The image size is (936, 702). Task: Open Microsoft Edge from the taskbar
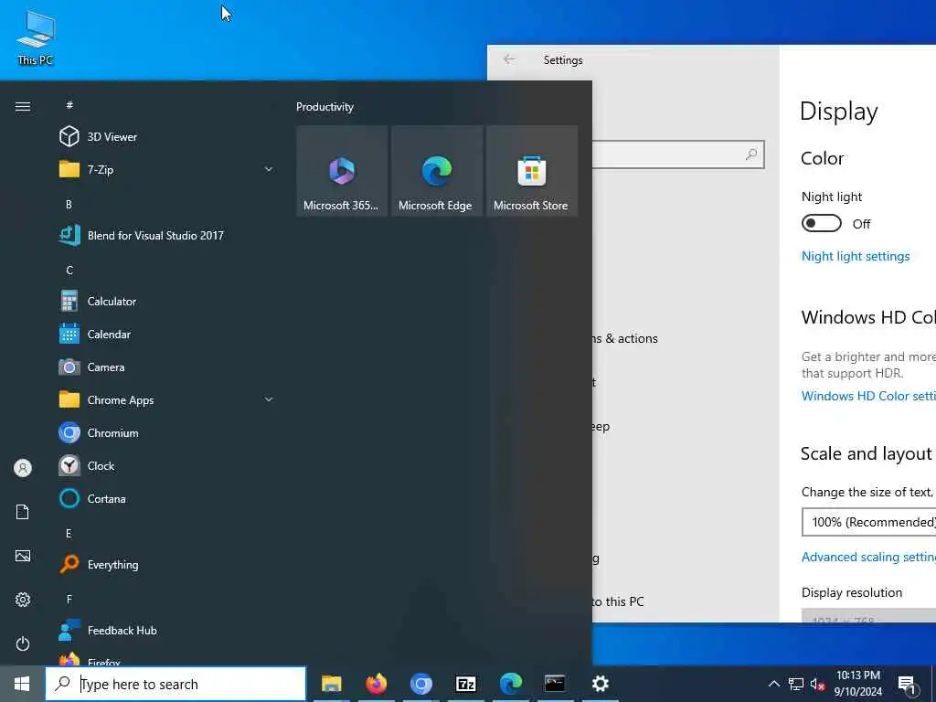(x=510, y=684)
